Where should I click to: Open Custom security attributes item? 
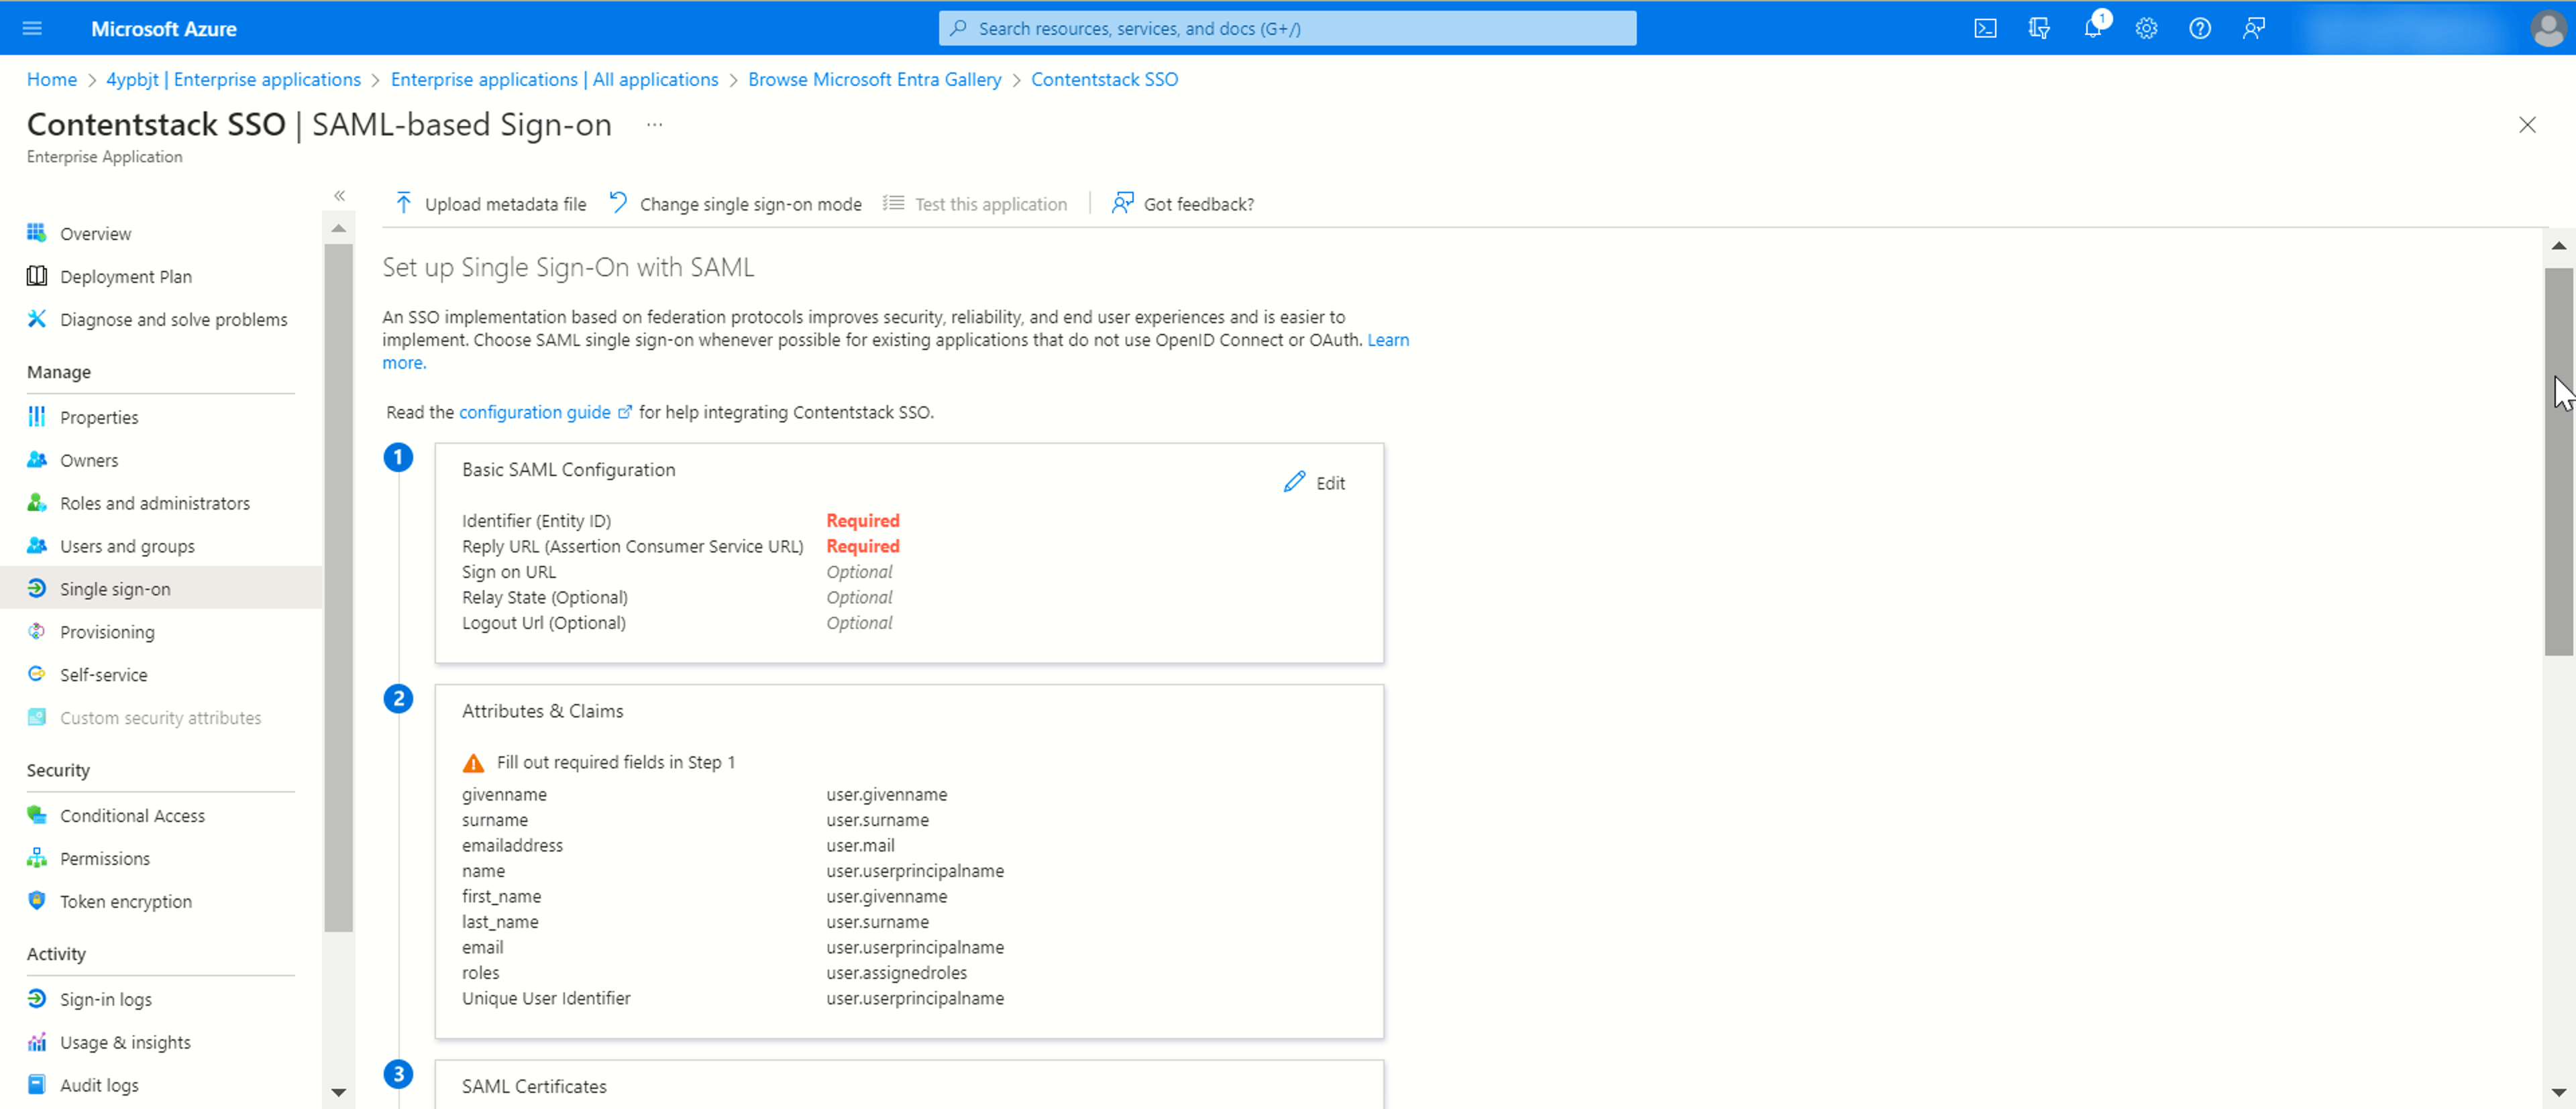(x=161, y=717)
